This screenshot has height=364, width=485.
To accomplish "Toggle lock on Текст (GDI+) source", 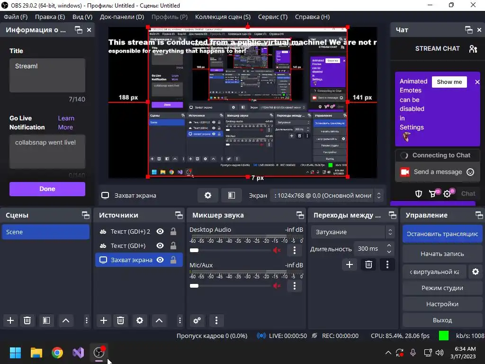I will coord(173,246).
